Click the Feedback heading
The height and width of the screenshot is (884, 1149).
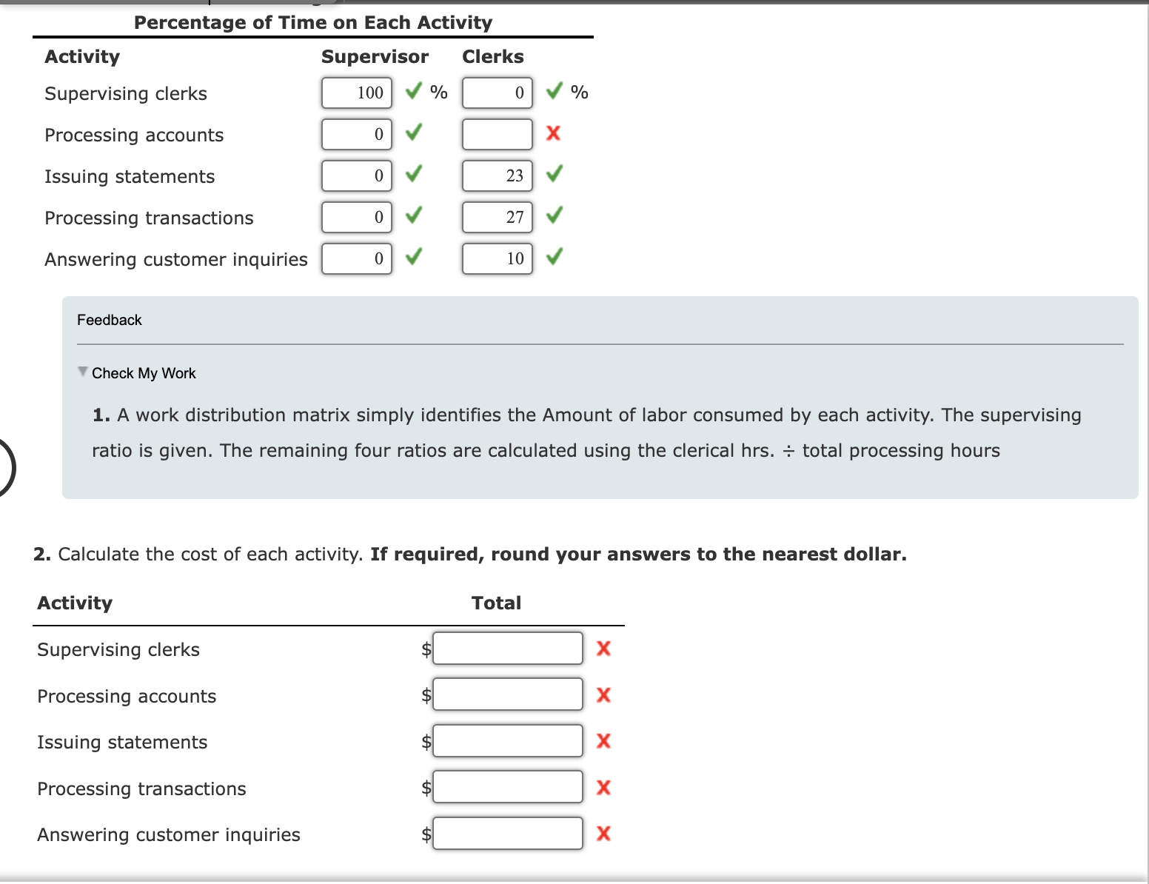tap(110, 320)
